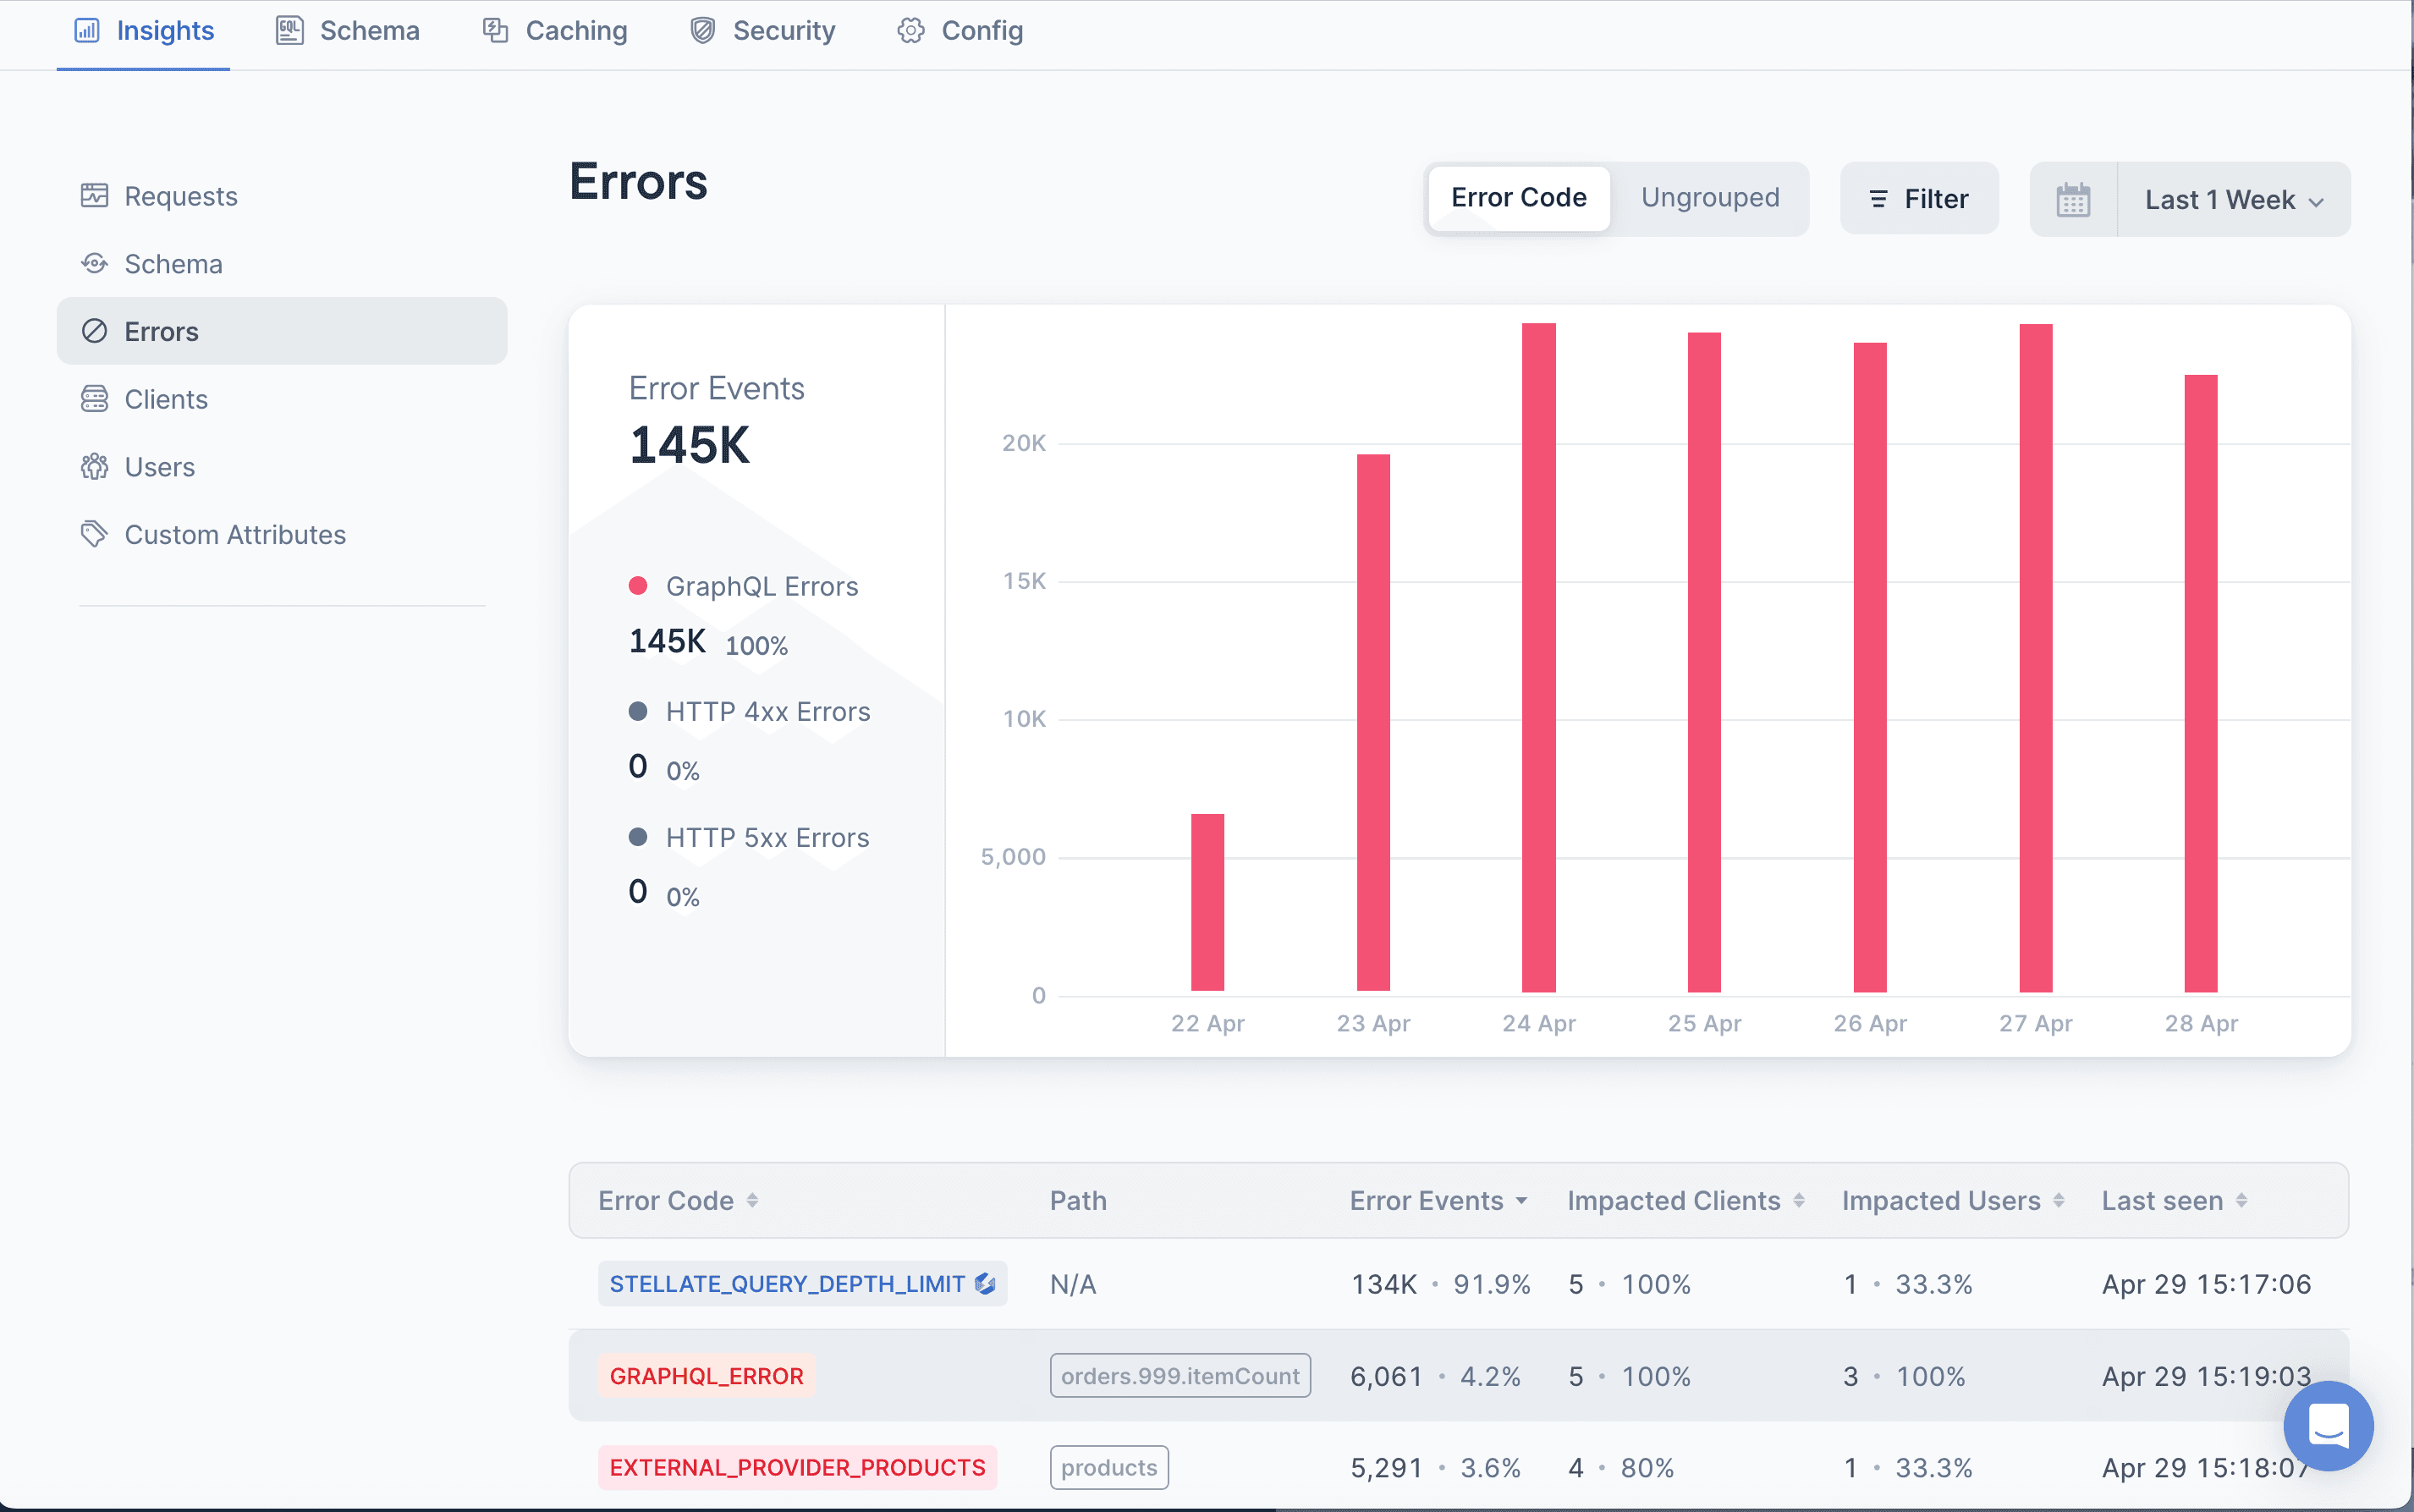
Task: Open Custom Attributes
Action: (x=235, y=534)
